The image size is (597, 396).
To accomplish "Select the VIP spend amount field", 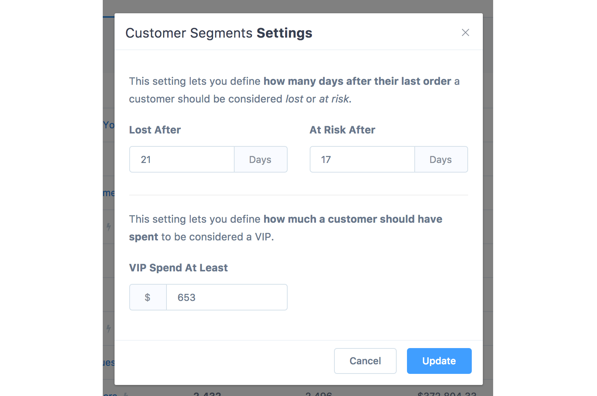I will [x=226, y=298].
